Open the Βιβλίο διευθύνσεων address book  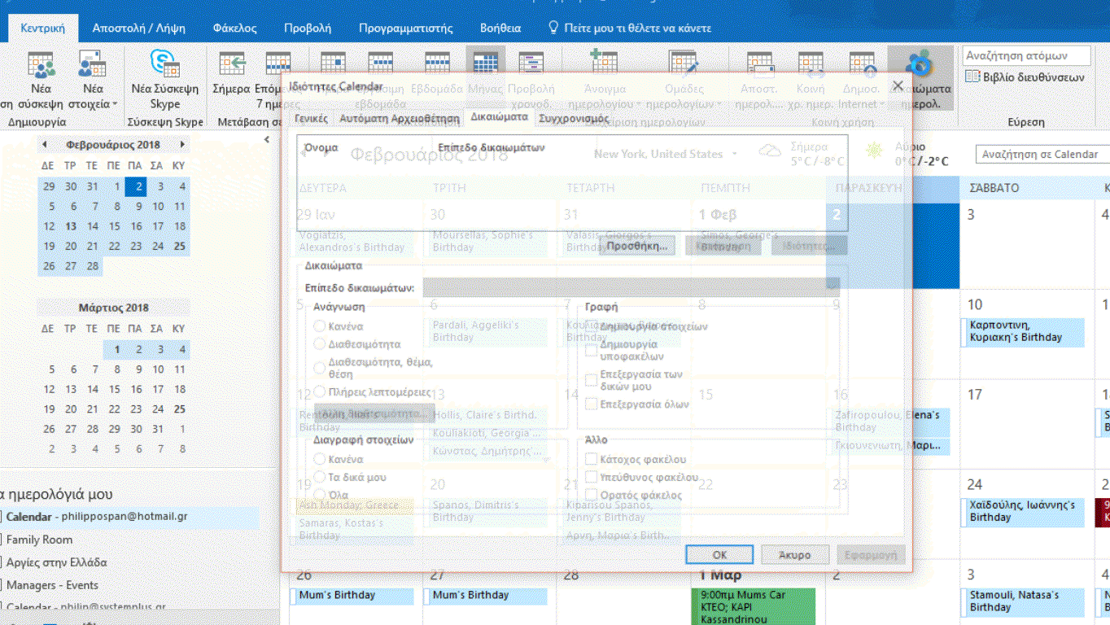click(1025, 77)
